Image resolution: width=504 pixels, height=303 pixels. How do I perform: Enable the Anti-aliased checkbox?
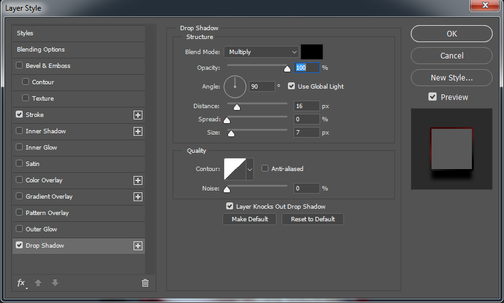pyautogui.click(x=265, y=168)
